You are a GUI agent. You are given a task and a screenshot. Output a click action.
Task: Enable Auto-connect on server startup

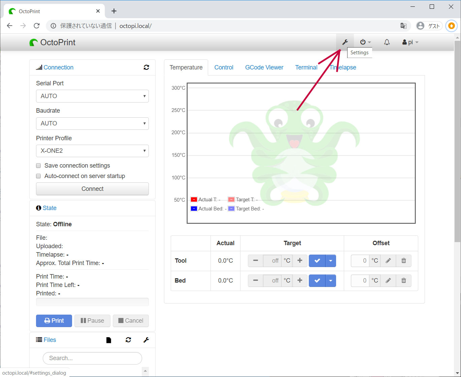(x=38, y=176)
